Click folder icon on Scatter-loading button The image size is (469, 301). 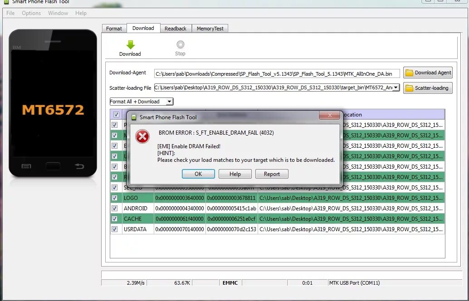[409, 88]
